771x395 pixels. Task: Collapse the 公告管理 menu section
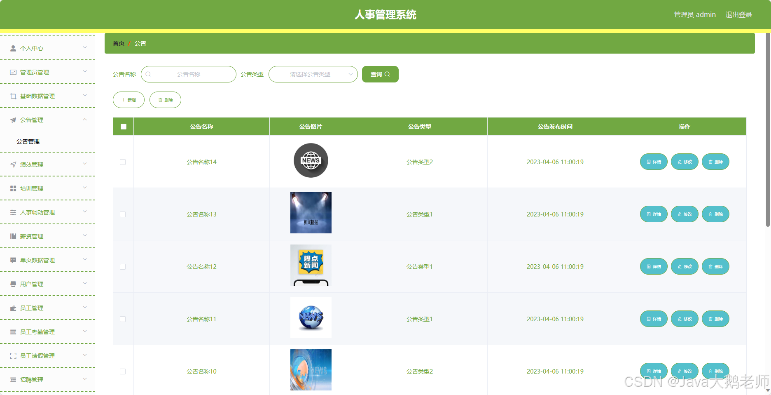tap(85, 120)
